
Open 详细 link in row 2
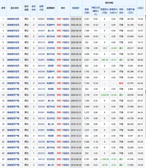click(x=59, y=25)
